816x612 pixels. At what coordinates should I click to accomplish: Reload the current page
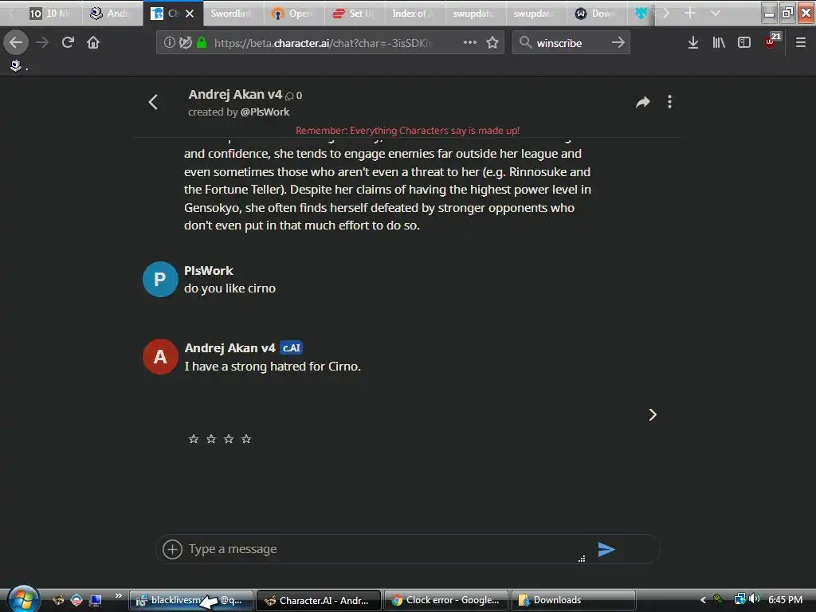click(68, 43)
